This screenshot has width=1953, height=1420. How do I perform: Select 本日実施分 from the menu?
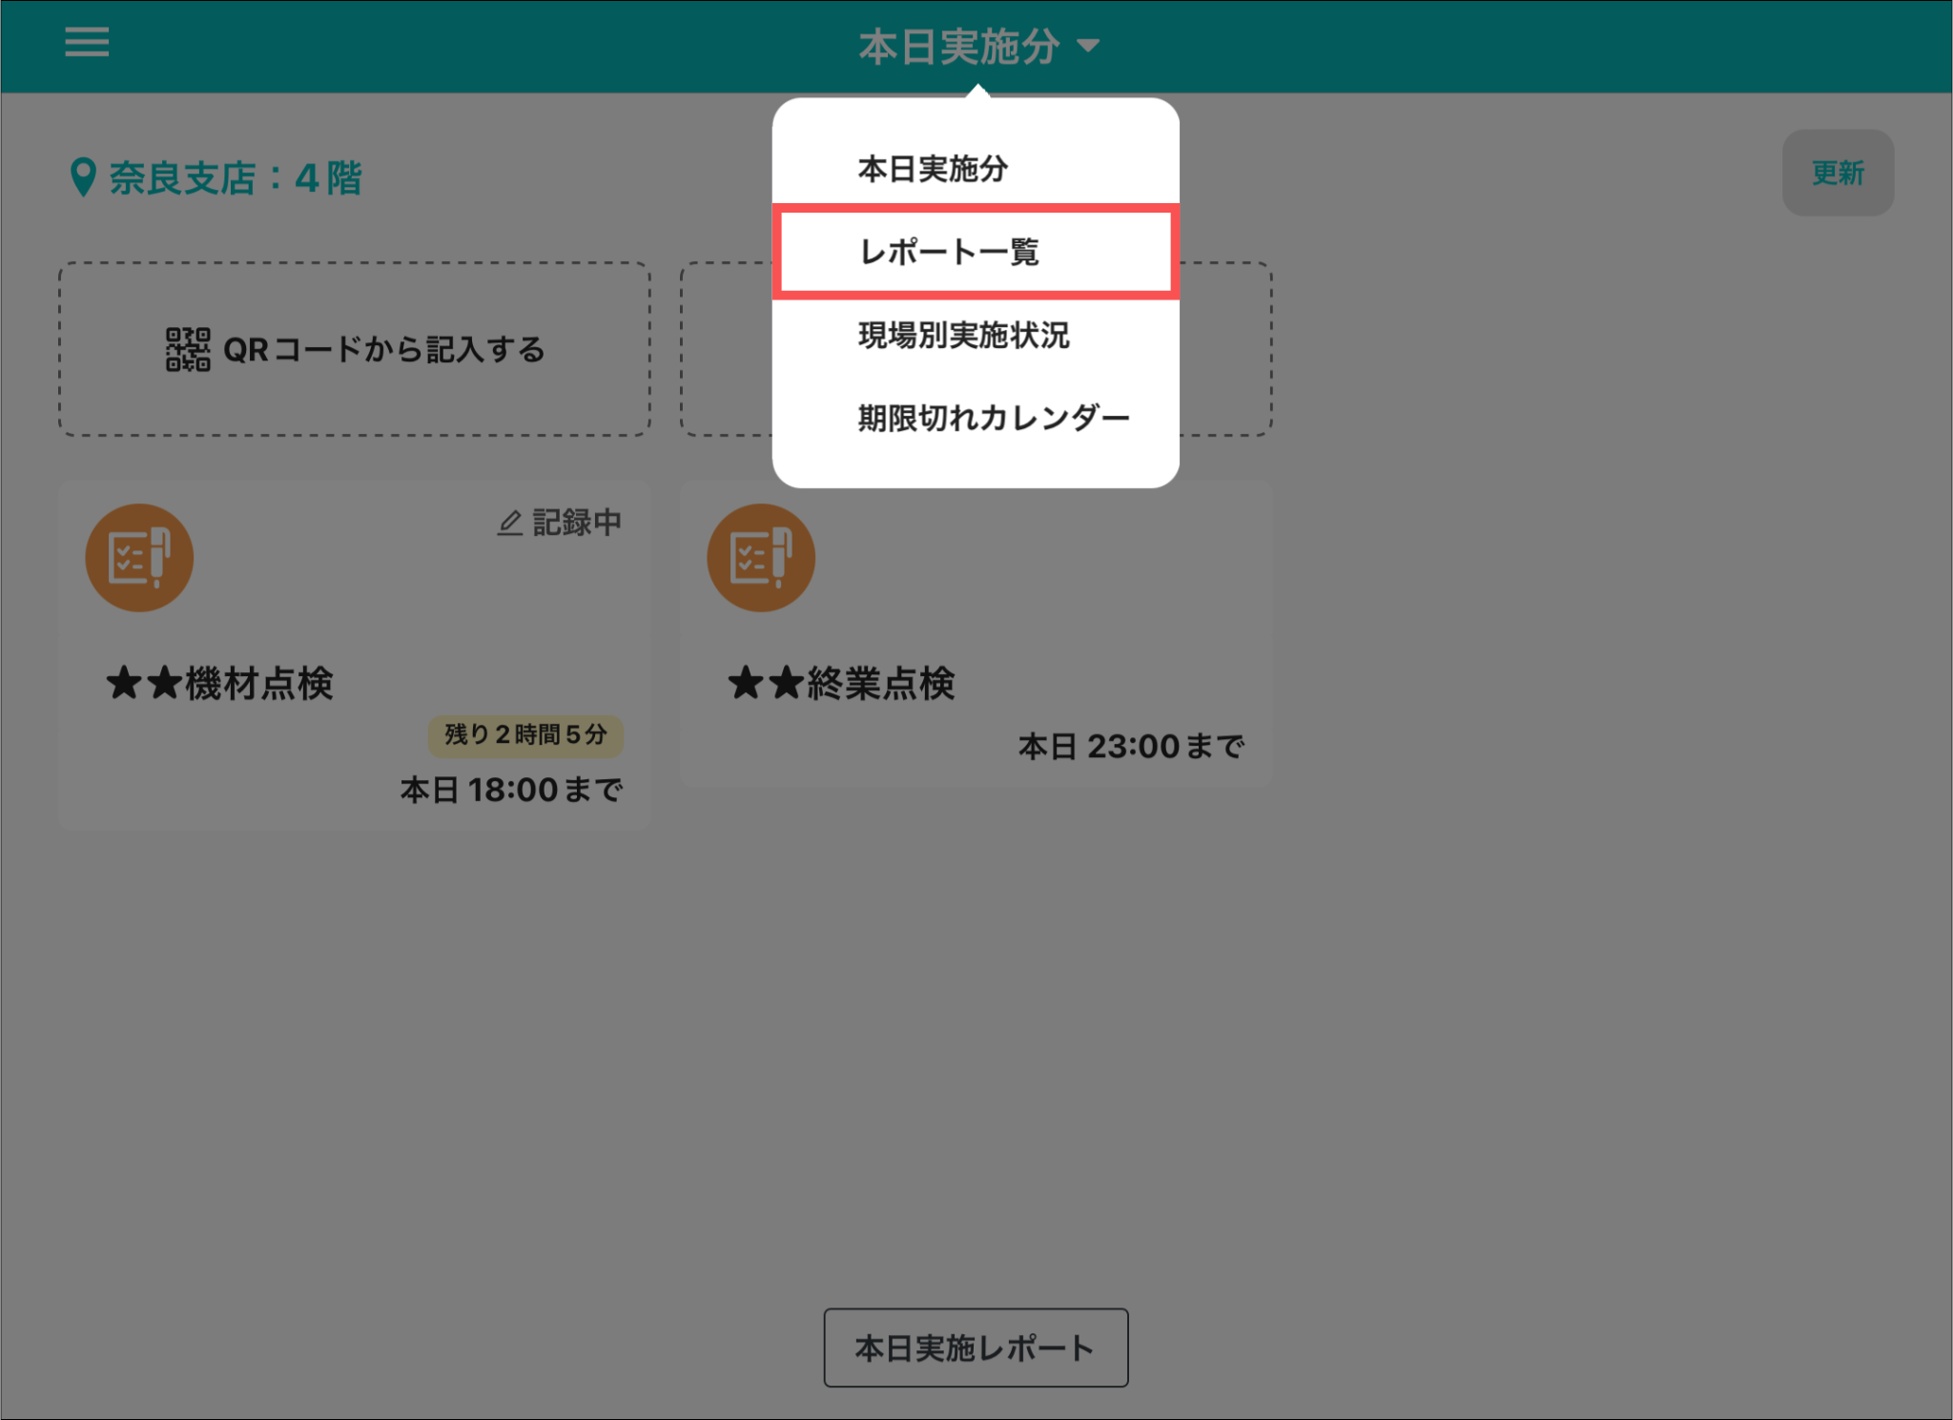point(933,169)
